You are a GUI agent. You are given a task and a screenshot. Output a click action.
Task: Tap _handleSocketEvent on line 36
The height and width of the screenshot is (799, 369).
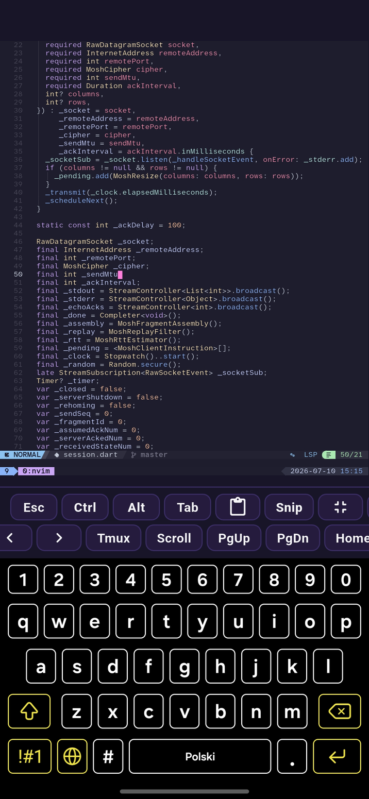[213, 160]
